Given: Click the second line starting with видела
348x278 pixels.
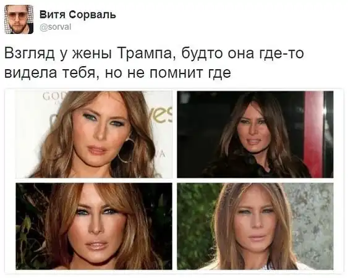Looking at the screenshot, I should pos(118,72).
